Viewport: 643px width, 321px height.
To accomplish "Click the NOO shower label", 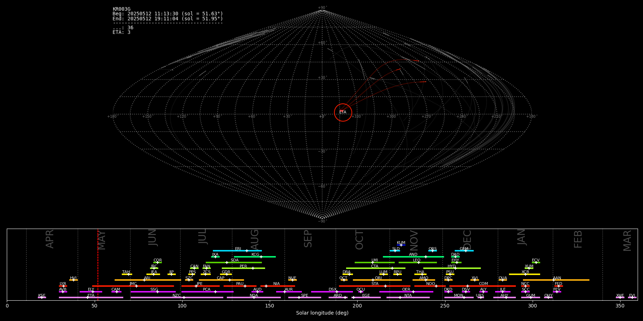I will point(431,284).
